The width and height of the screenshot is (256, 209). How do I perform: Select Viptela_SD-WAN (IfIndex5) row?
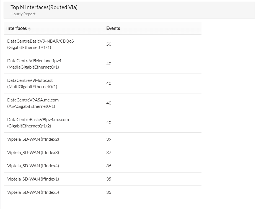(33, 192)
